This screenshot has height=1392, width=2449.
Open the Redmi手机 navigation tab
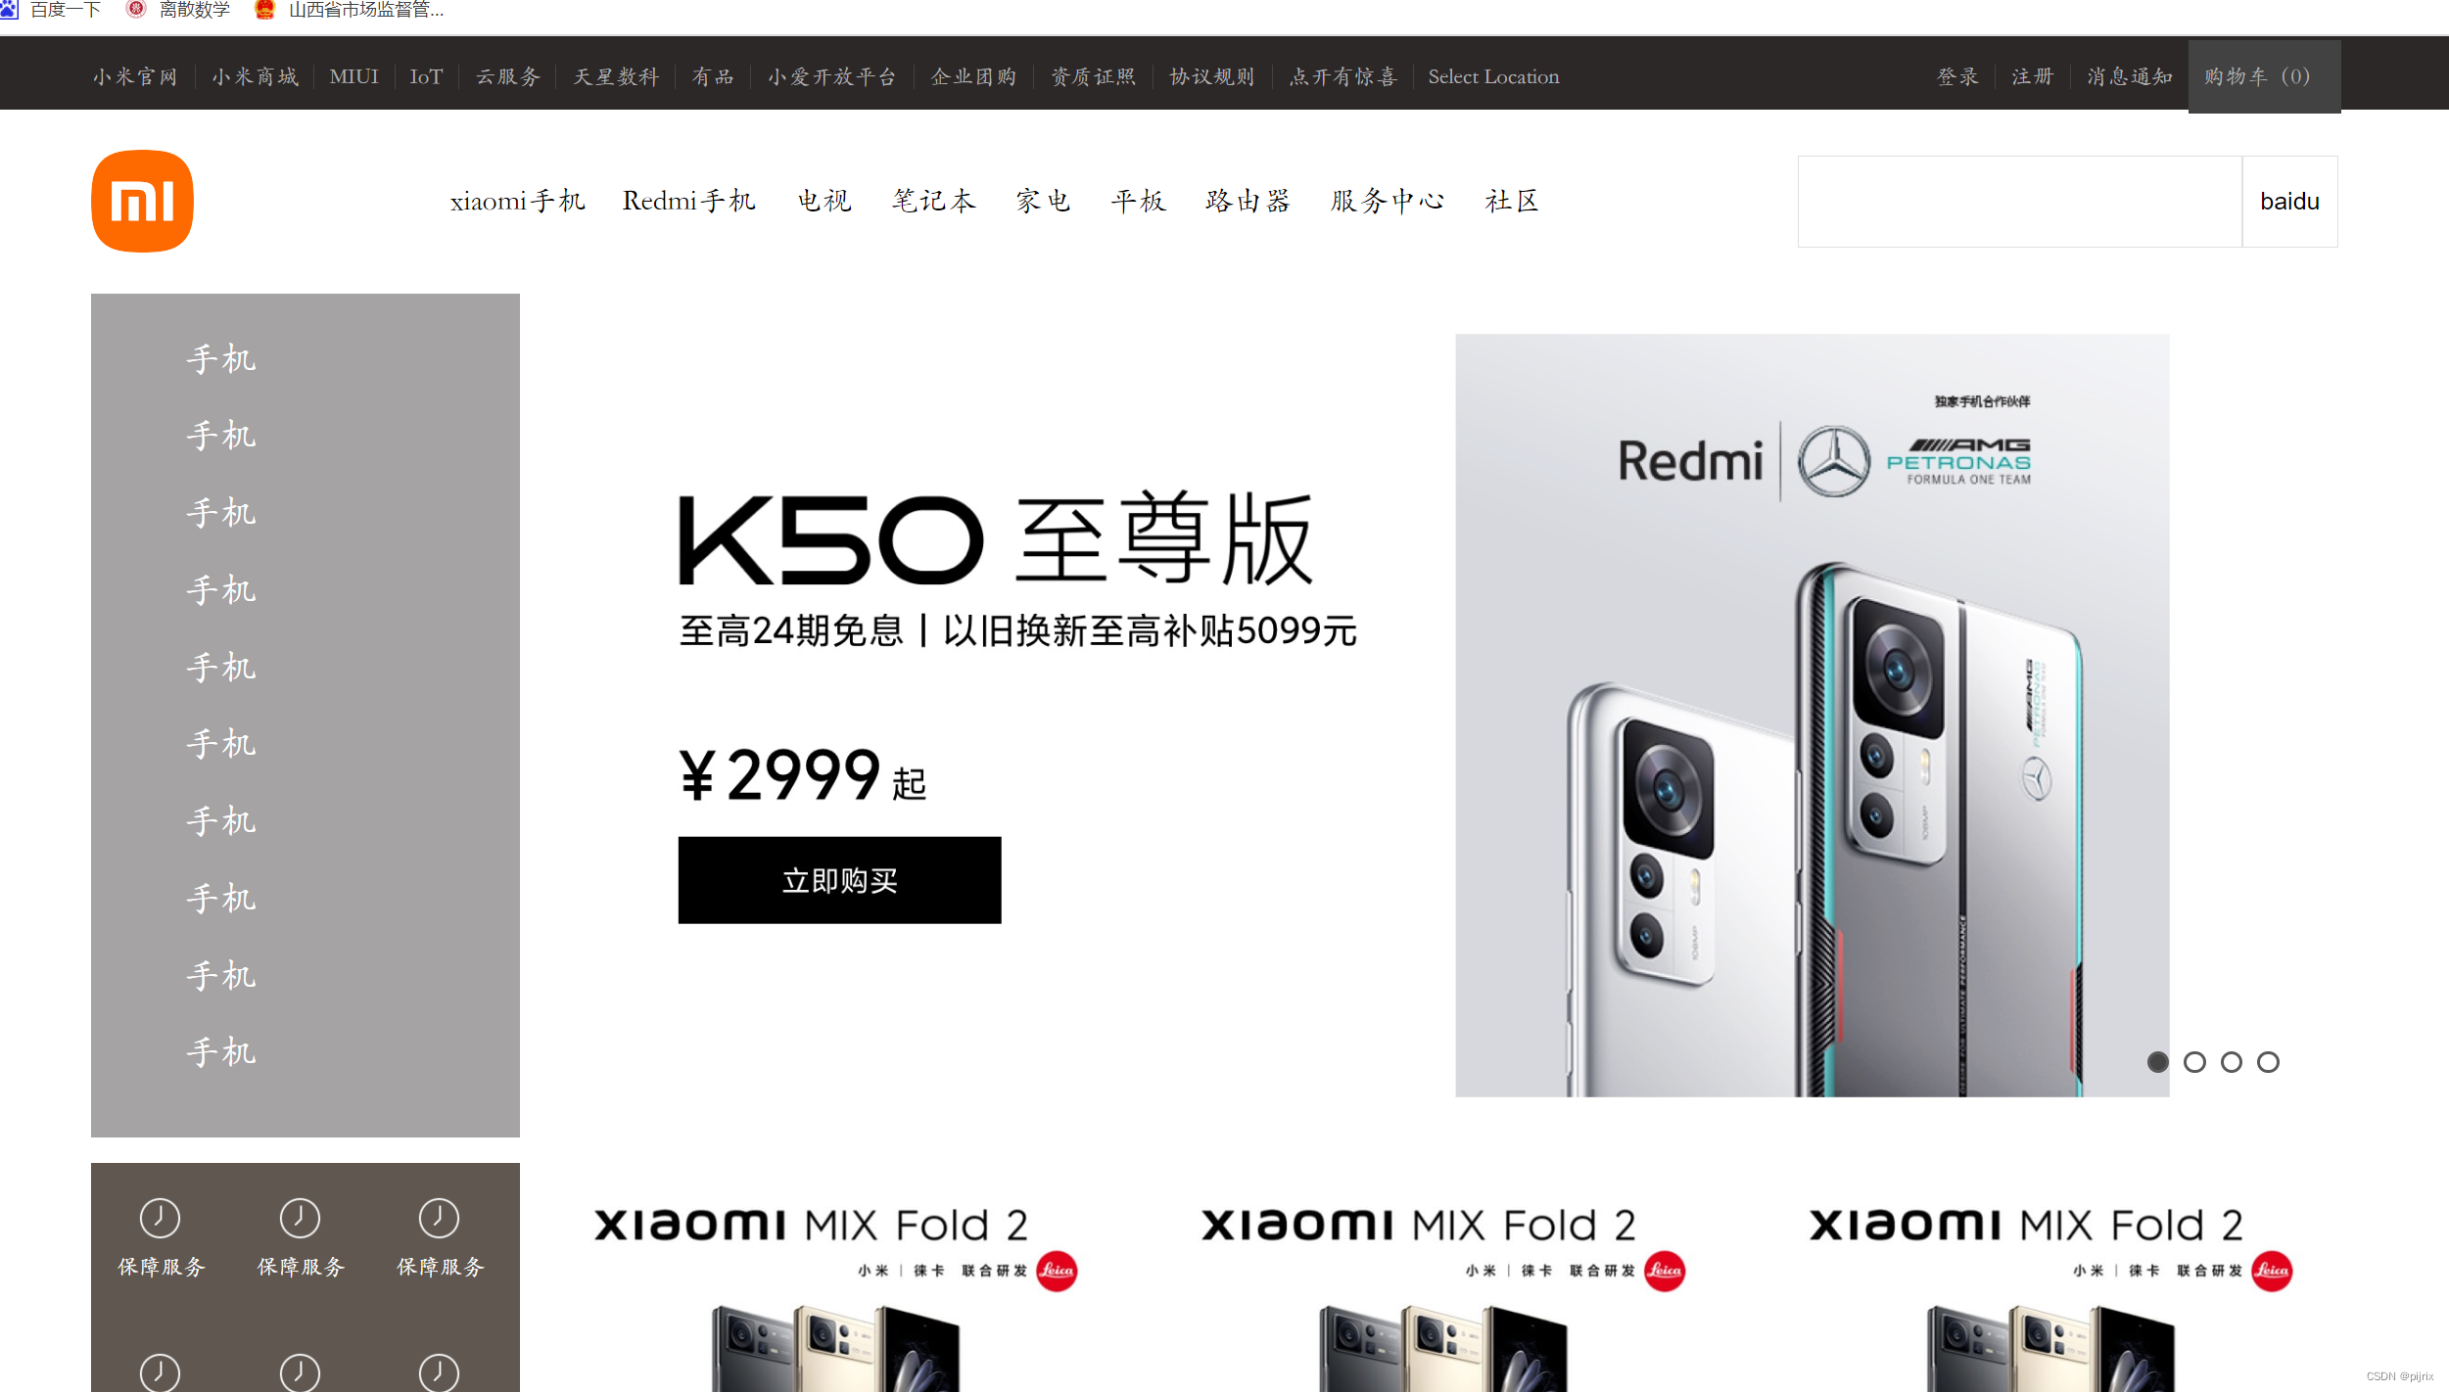pos(689,201)
